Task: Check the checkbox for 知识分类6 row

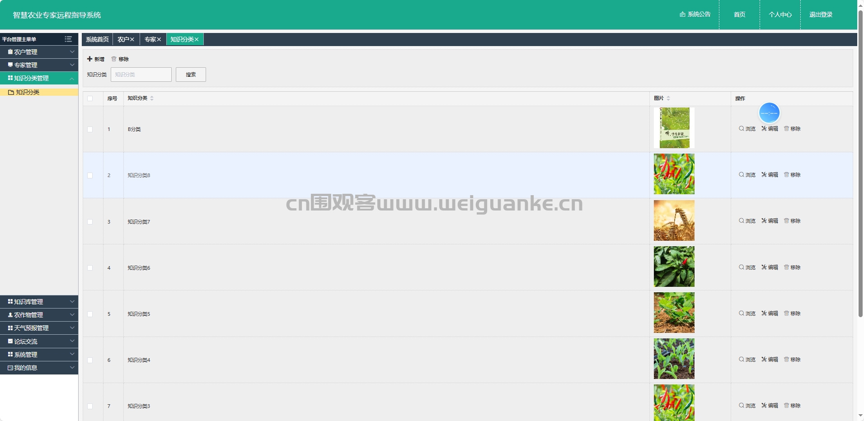Action: (90, 268)
